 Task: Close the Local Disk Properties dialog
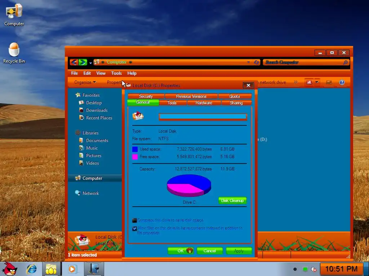pos(248,85)
